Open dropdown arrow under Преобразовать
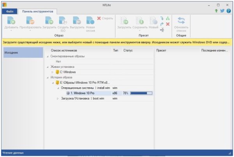Image resolution: width=234 pixels, height=157 pixels. (x=30, y=31)
